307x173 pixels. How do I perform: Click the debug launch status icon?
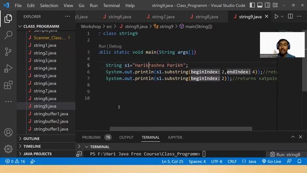pos(33,161)
